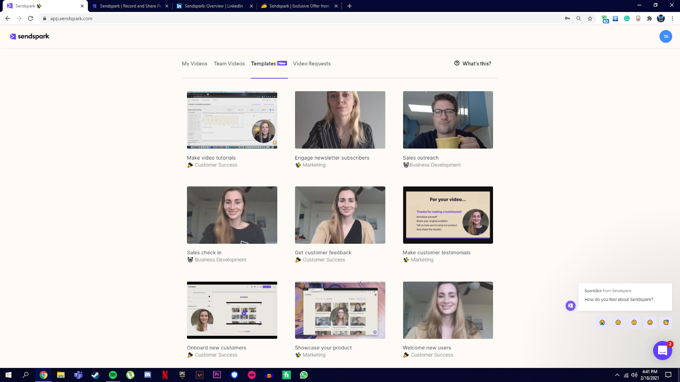The width and height of the screenshot is (680, 382).
Task: Open the Onboard new customers thumbnail
Action: tap(232, 310)
